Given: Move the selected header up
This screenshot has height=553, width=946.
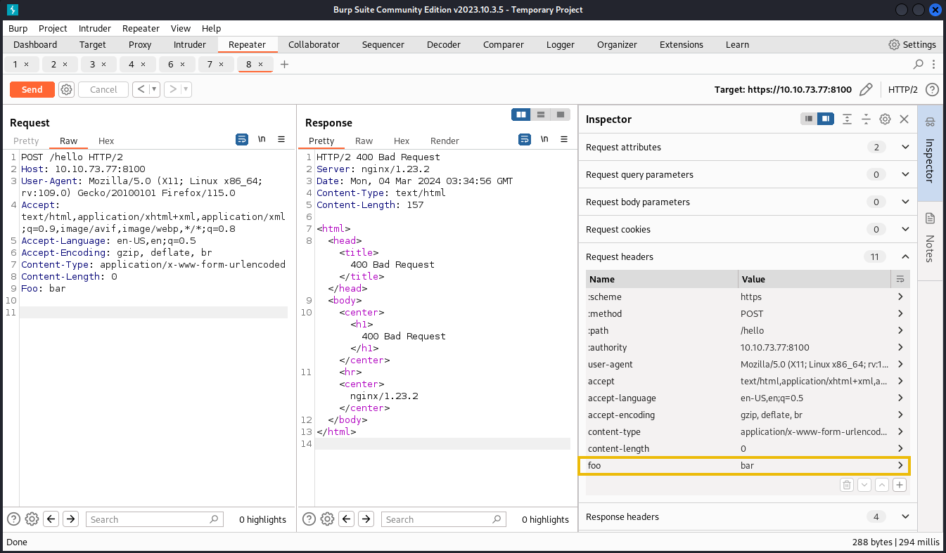Looking at the screenshot, I should pos(882,485).
